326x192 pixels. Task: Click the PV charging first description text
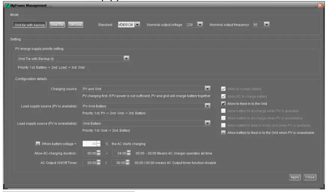tap(146, 96)
